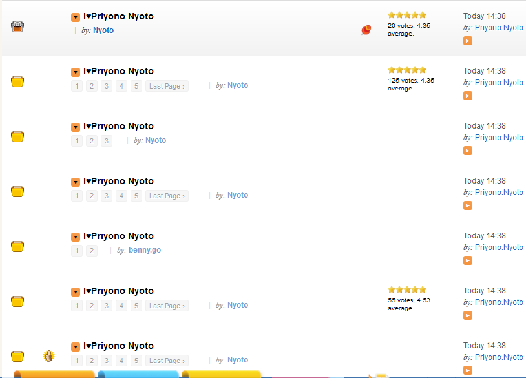
Task: Click the red sticky pin icon
Action: (366, 30)
